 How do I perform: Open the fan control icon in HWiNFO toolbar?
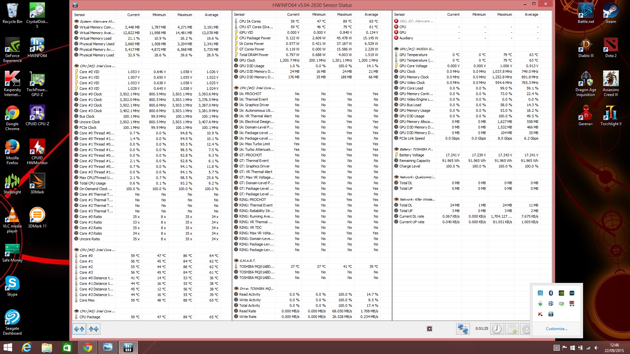coord(430,329)
